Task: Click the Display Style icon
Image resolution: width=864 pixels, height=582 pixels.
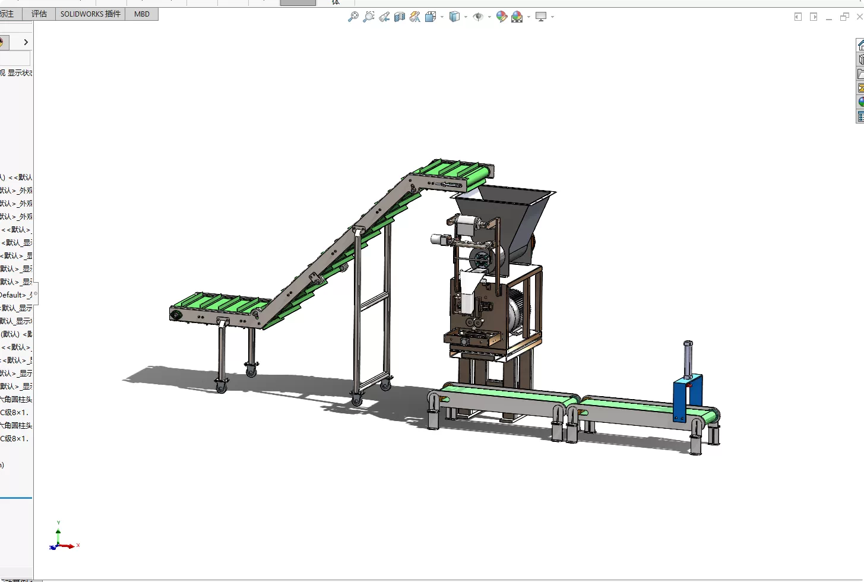Action: click(454, 17)
